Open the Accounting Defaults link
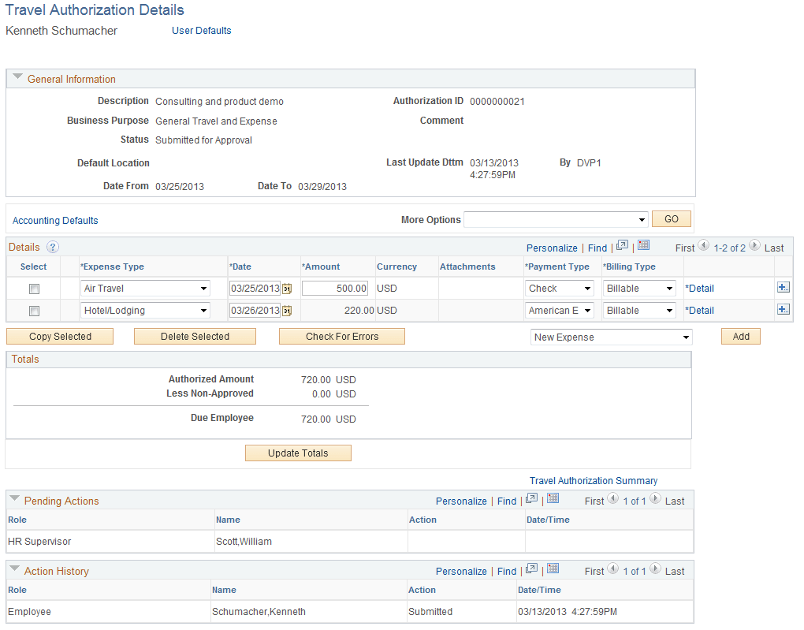The image size is (804, 630). [55, 220]
